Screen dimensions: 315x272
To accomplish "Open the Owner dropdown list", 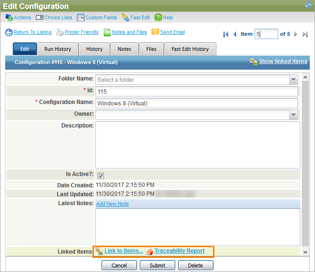I will click(293, 114).
